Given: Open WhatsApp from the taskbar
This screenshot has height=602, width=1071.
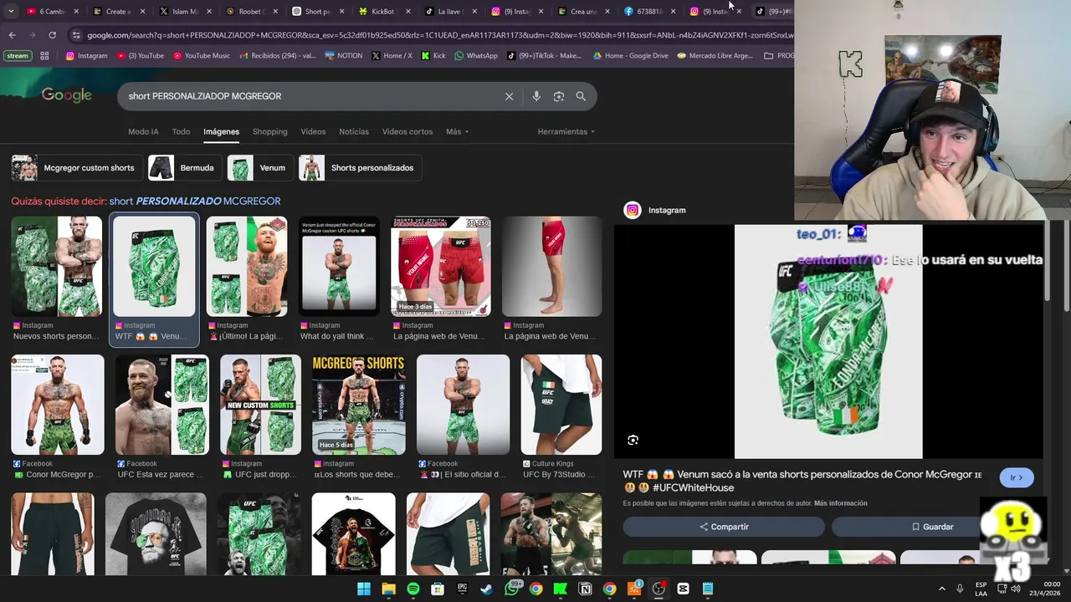Looking at the screenshot, I should [511, 589].
